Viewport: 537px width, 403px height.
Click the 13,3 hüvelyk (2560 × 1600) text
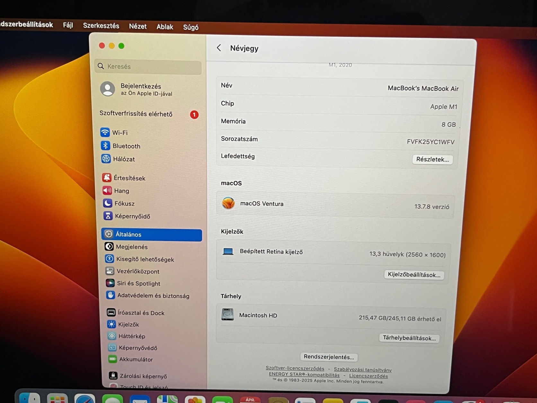point(407,255)
